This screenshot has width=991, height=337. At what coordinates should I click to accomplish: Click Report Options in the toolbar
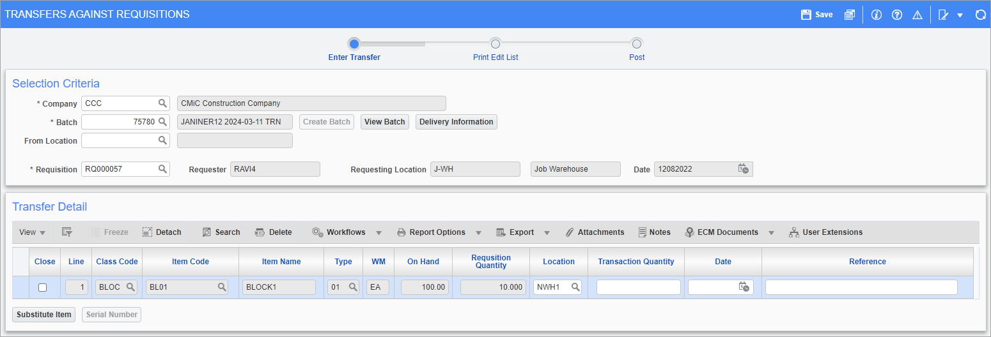tap(431, 232)
